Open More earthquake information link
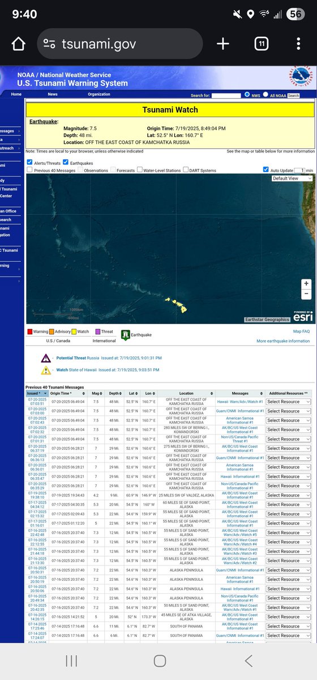 point(283,341)
